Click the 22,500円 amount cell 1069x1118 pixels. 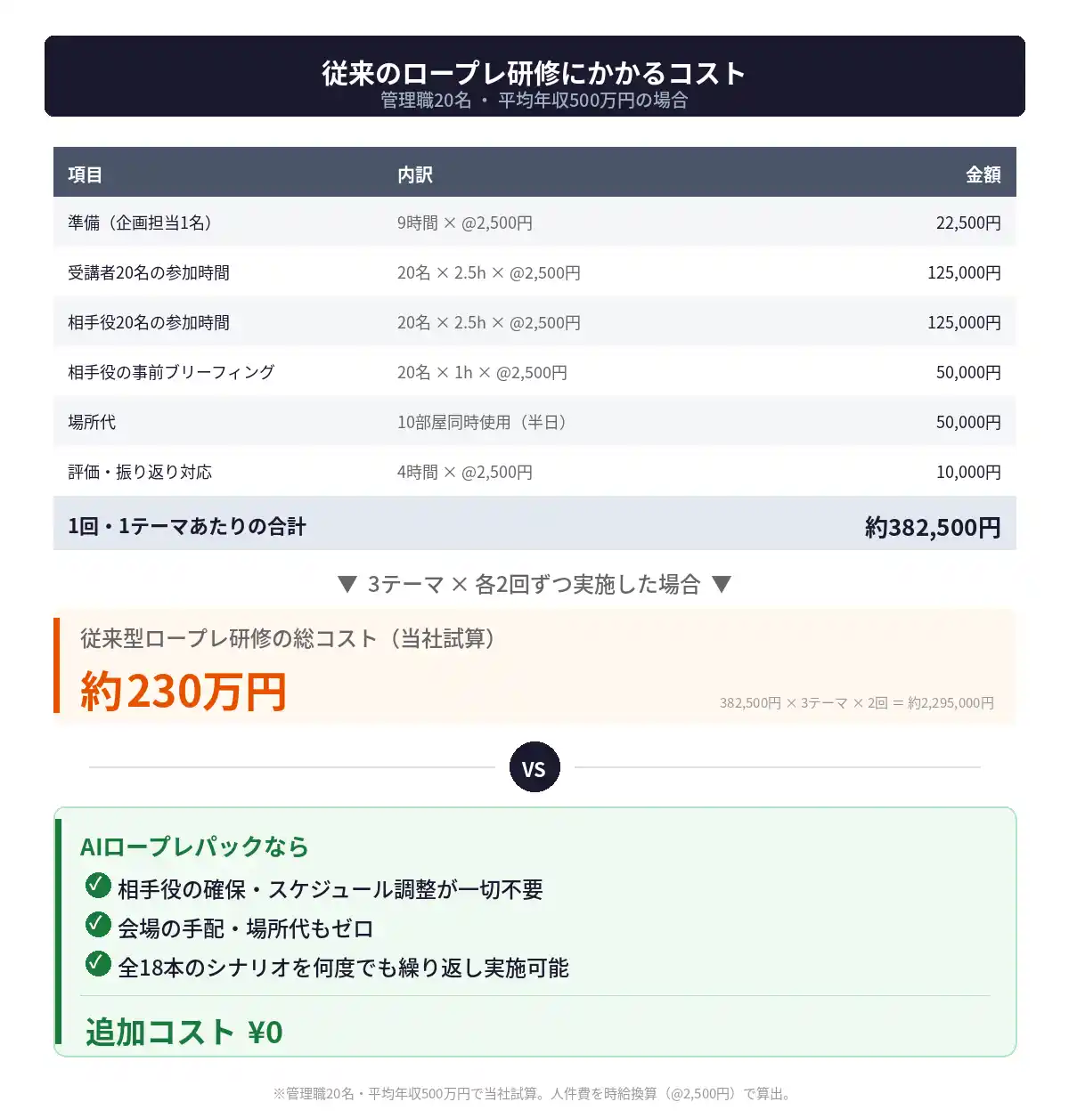point(968,223)
